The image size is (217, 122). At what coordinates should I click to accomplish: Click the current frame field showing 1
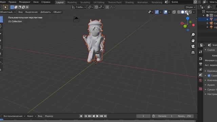coord(143,116)
